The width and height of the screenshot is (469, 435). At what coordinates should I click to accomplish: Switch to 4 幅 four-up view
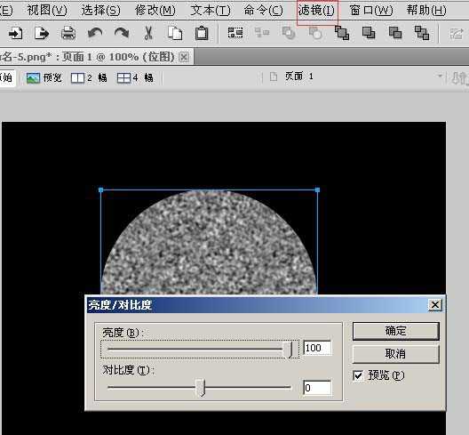[135, 78]
